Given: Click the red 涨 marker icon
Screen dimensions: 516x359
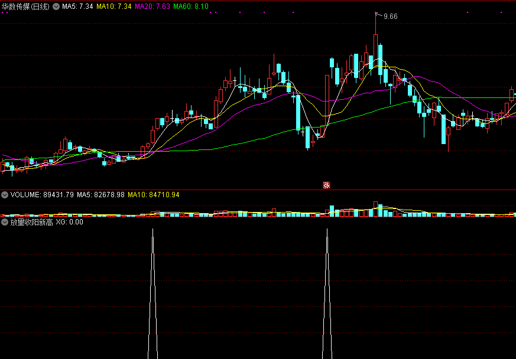Looking at the screenshot, I should [x=326, y=185].
